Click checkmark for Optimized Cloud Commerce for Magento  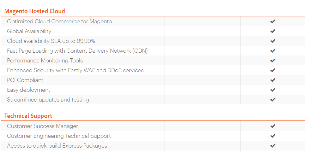click(273, 21)
